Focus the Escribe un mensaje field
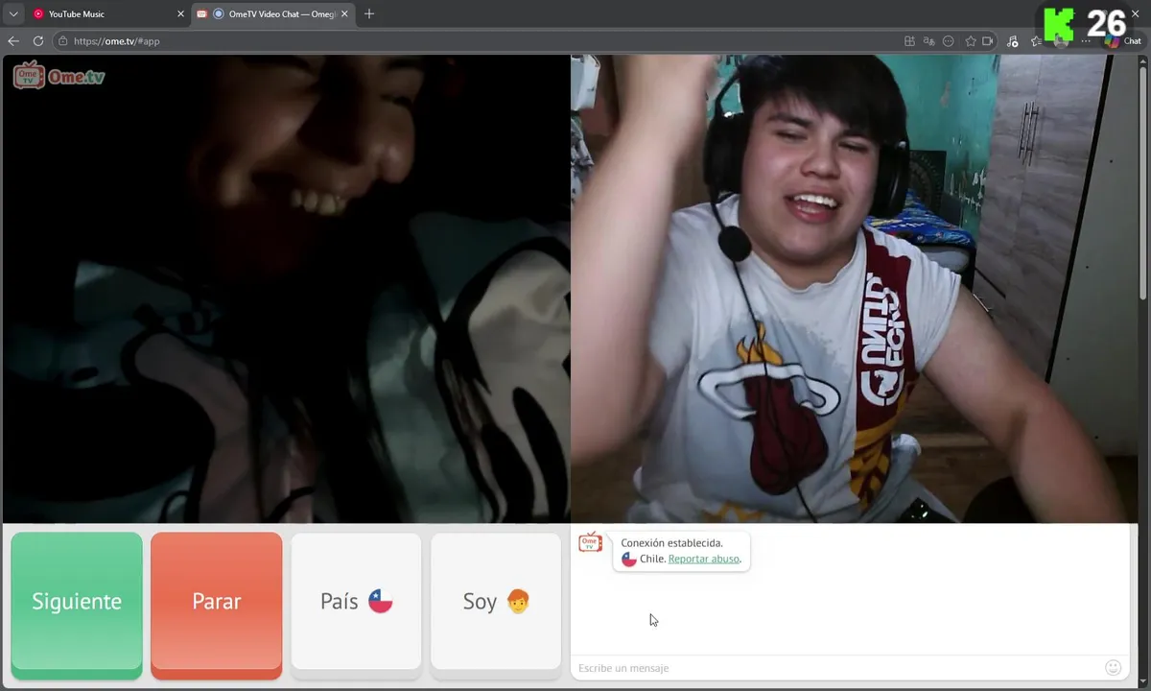The width and height of the screenshot is (1151, 691). coord(839,668)
